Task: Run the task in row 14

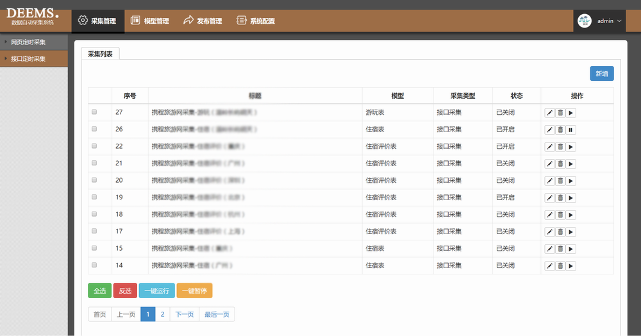Action: click(571, 265)
